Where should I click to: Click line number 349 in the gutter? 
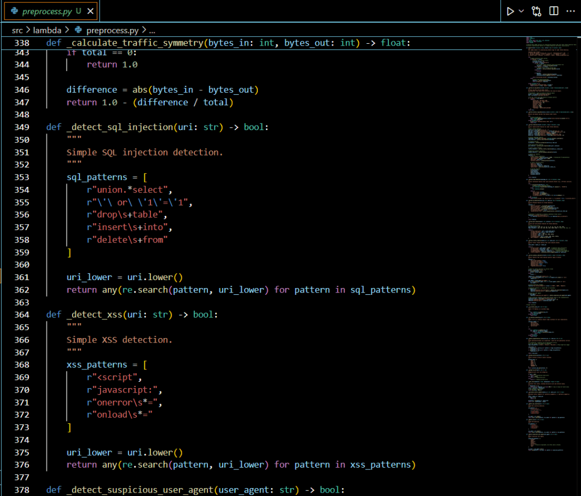point(22,127)
